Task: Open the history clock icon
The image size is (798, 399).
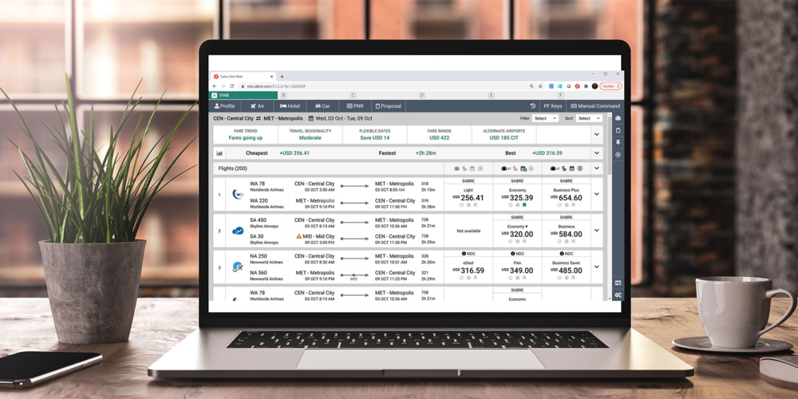Action: point(533,106)
